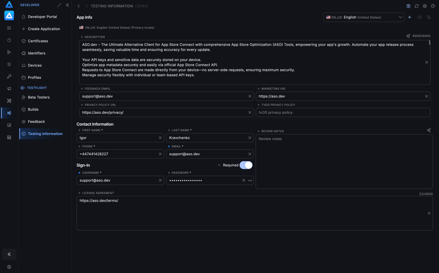Screen dimensions: 439x273
Task: Collapse the Developer sidebar panel with double chevron
Action: pyautogui.click(x=67, y=5)
